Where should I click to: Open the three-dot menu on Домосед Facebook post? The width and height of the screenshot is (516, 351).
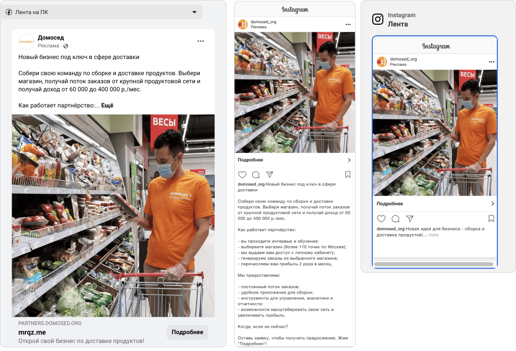201,41
